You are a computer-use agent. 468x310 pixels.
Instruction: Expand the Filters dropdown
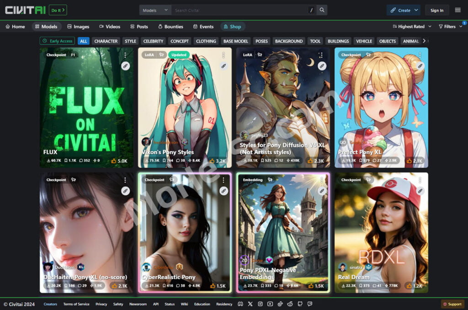(450, 27)
